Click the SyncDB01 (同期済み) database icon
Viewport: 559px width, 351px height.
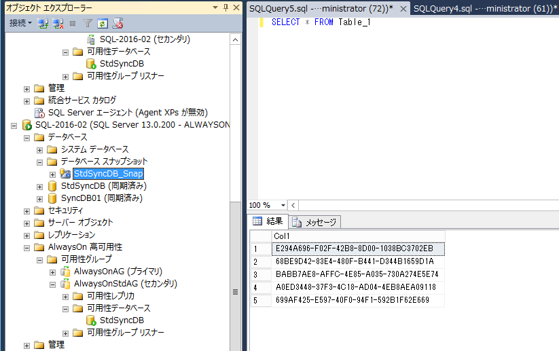[x=52, y=198]
